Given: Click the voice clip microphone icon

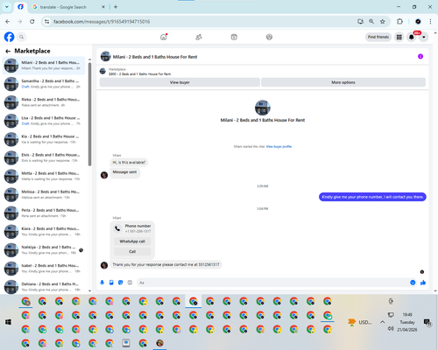Looking at the screenshot, I should (x=102, y=283).
